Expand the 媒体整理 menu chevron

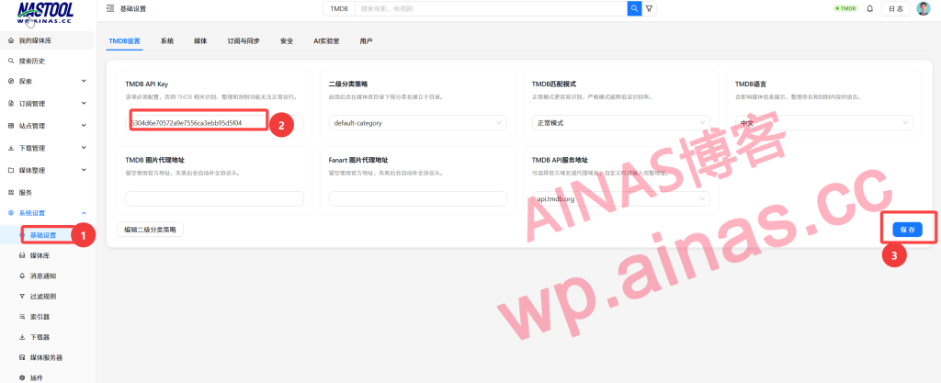84,170
